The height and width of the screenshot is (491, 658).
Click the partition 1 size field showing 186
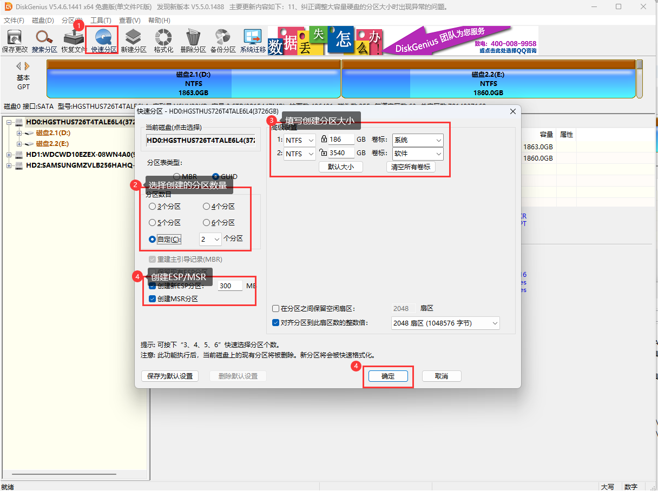pos(341,140)
